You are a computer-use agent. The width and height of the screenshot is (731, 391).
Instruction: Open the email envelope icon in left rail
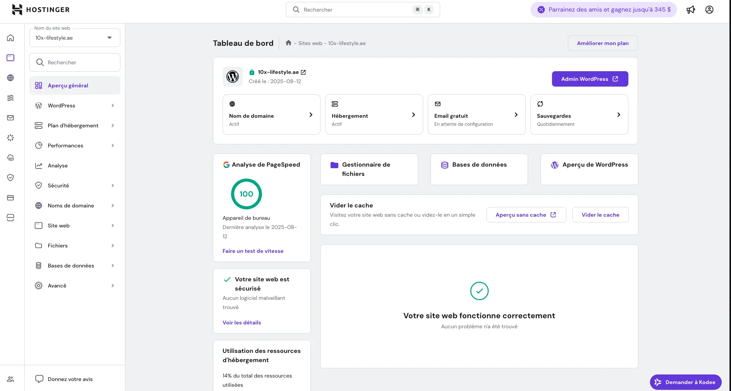tap(10, 118)
